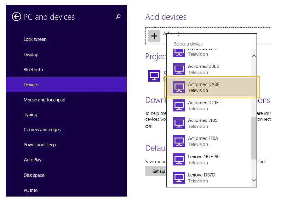Click the Actiontec D3ED television icon
Screen dimensions: 281x200
179,69
